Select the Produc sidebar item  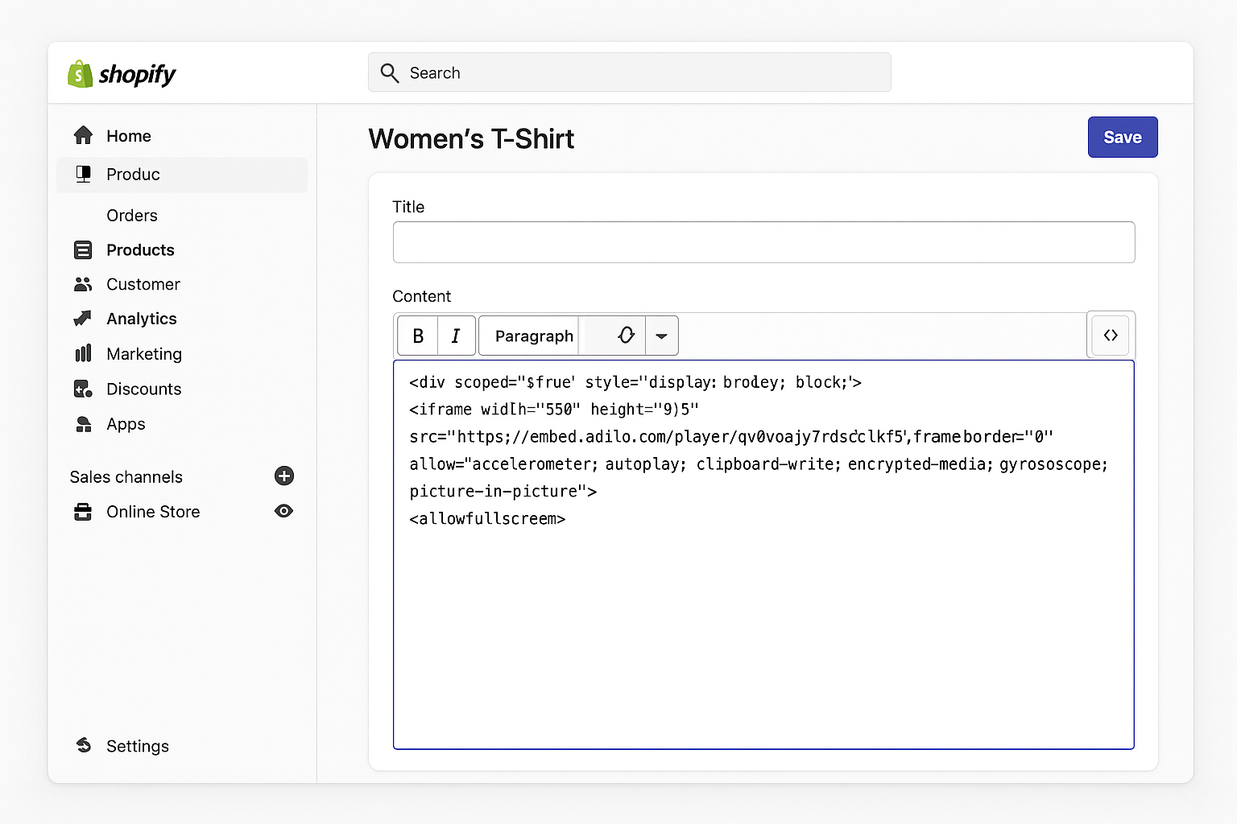(182, 175)
